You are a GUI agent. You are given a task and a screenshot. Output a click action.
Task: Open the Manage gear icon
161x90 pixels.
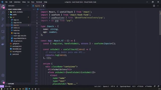click(3, 81)
